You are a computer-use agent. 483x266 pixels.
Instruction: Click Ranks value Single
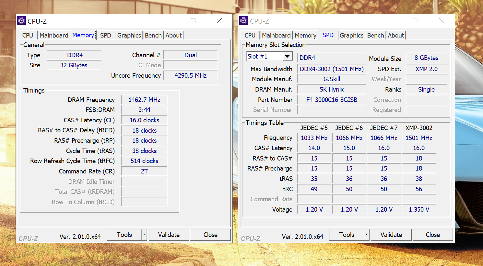pos(426,89)
